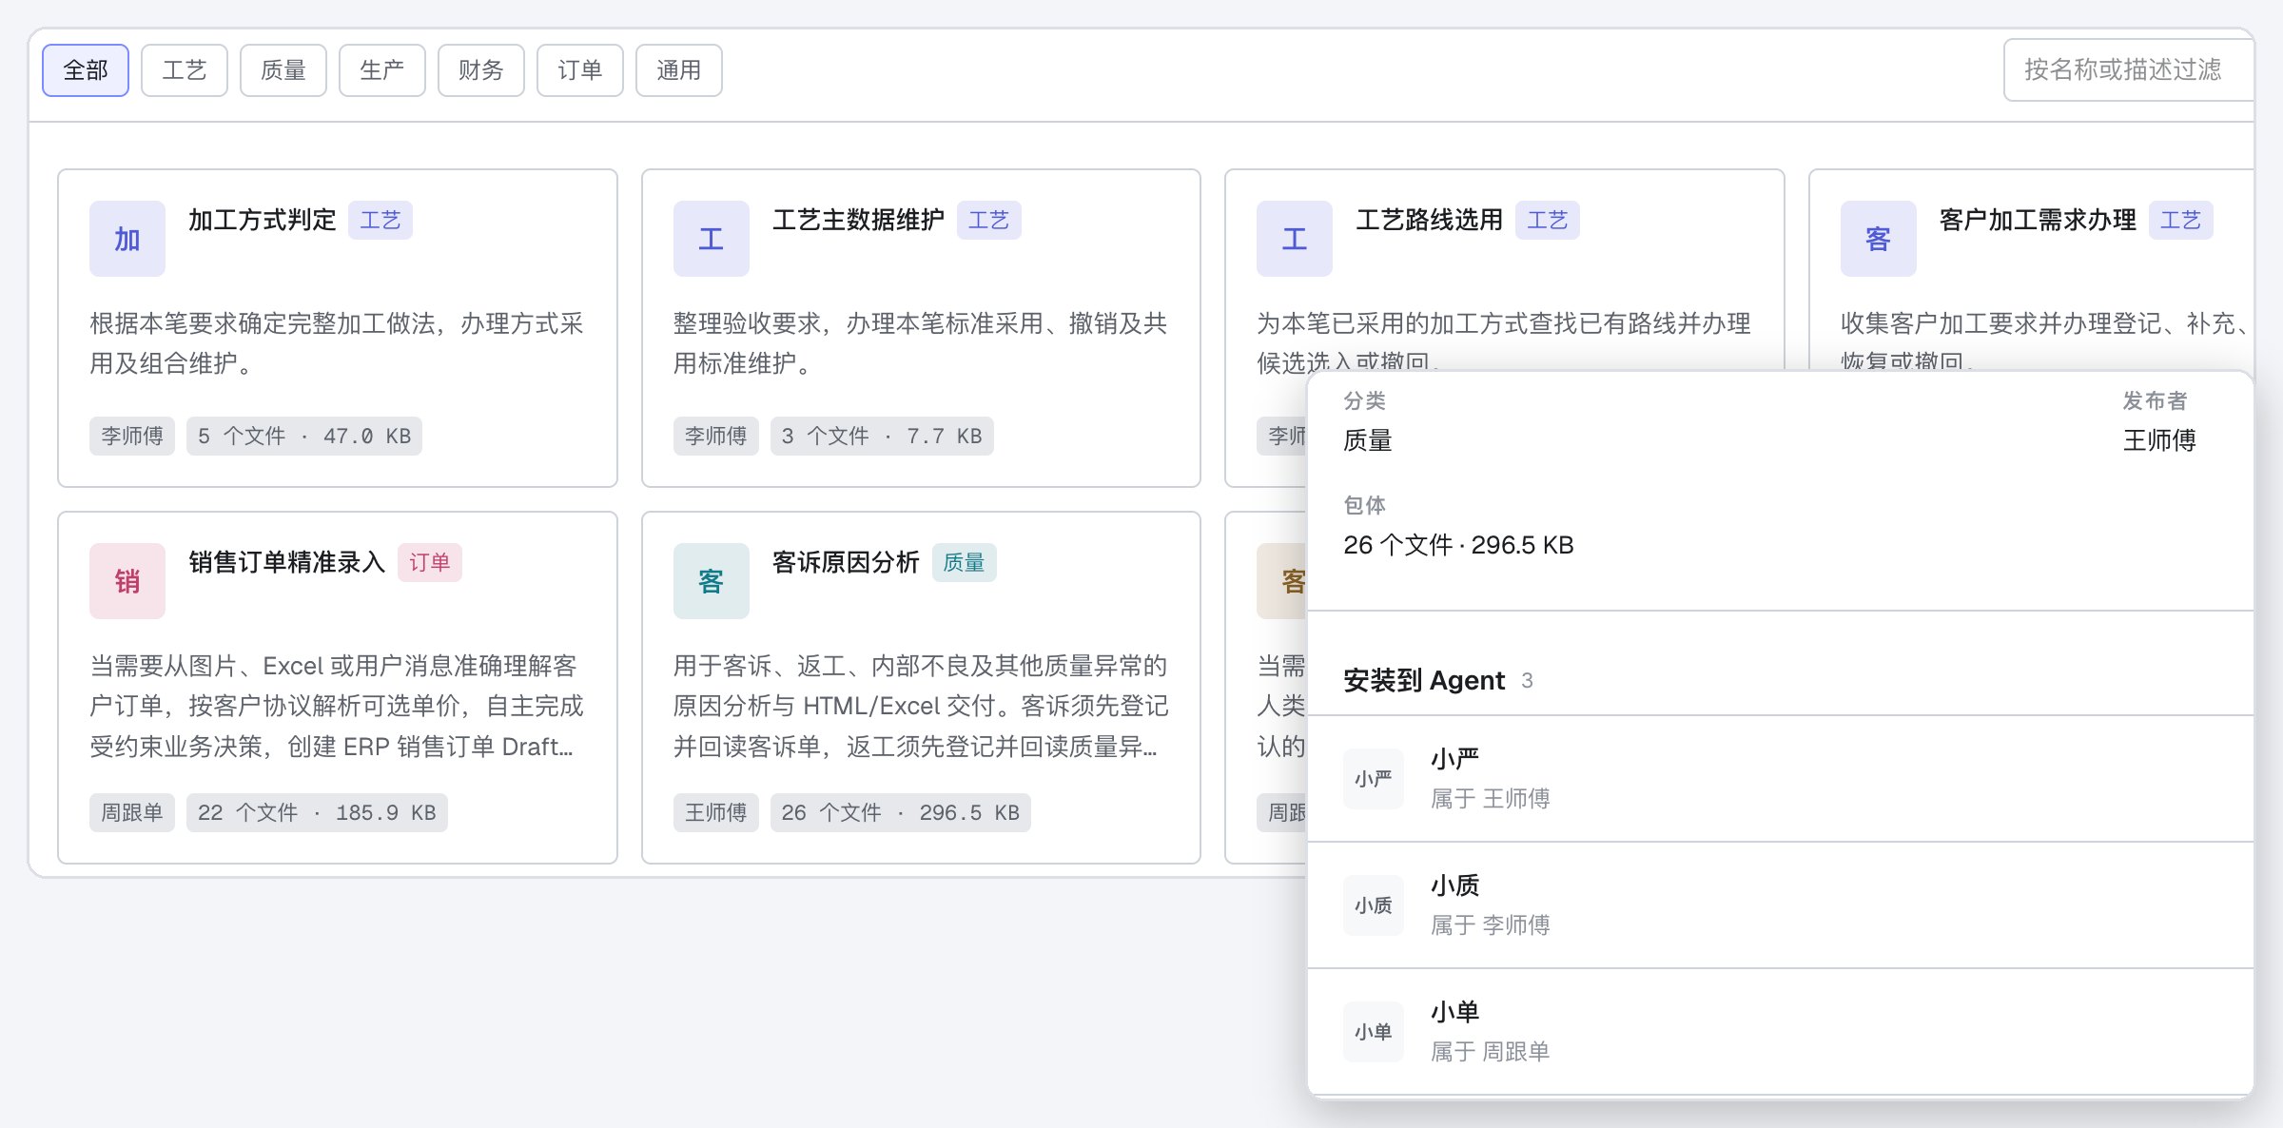Click '26 个文件 · 296.5 KB' badge on card
Screen dimensions: 2283x1128
pyautogui.click(x=901, y=813)
